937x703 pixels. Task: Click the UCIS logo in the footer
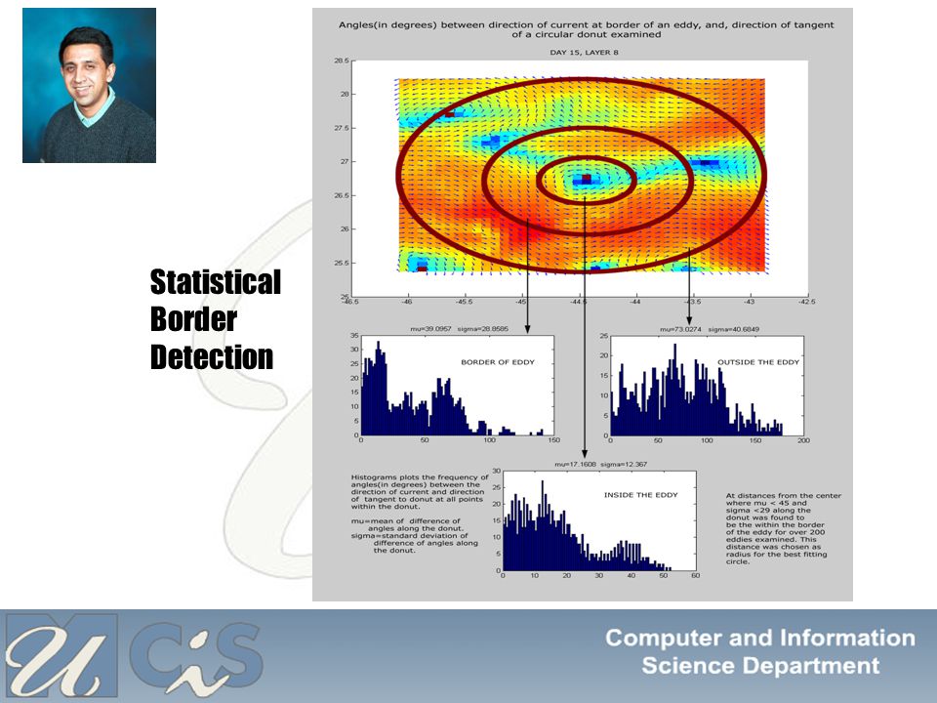point(134,656)
